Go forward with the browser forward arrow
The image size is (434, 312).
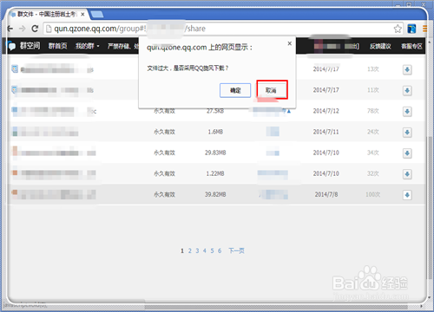click(x=22, y=29)
